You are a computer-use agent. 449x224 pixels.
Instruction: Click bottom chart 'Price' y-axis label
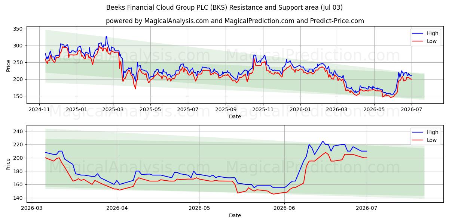pyautogui.click(x=9, y=164)
